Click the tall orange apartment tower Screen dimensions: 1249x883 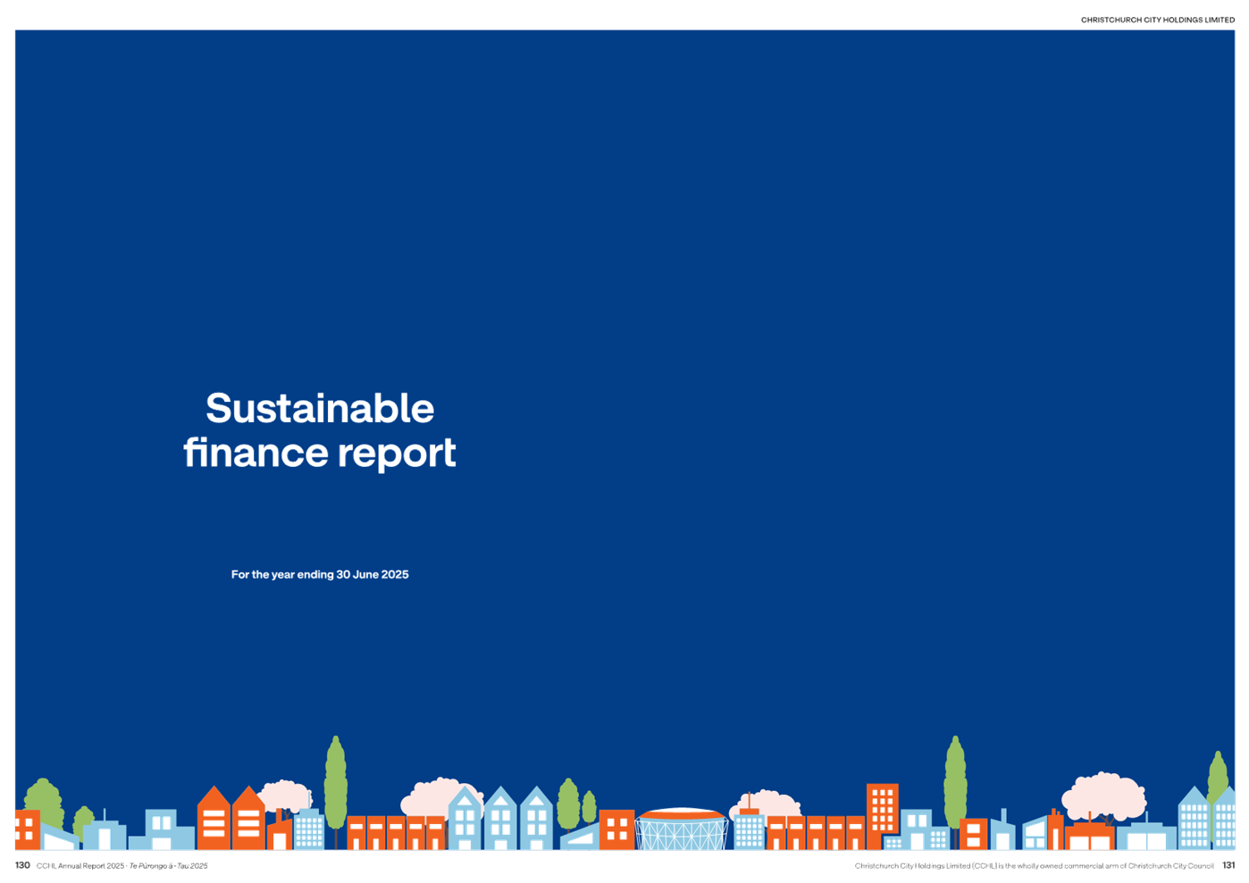[x=882, y=811]
